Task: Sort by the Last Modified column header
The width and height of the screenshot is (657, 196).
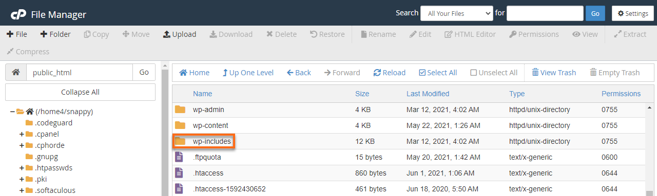Action: coord(428,94)
